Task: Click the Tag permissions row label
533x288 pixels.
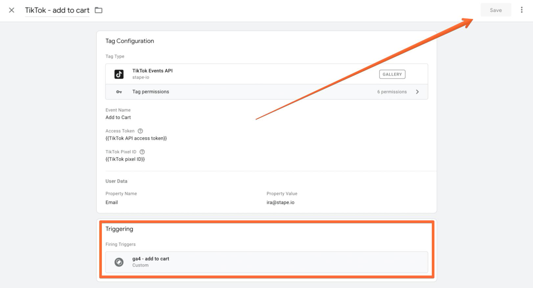Action: click(151, 92)
